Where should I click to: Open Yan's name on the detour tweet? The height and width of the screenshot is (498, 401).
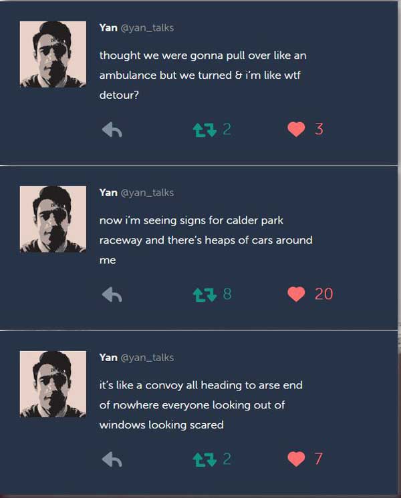[x=108, y=28]
